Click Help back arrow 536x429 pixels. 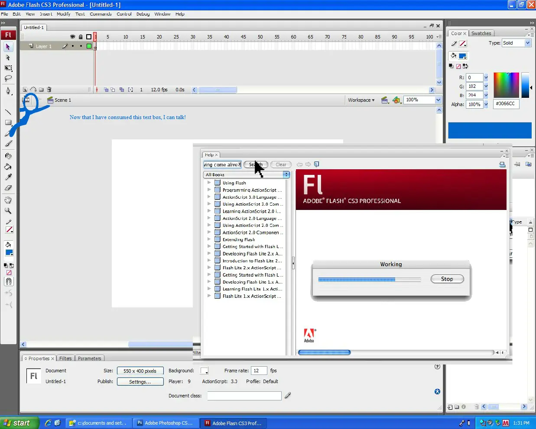coord(299,165)
